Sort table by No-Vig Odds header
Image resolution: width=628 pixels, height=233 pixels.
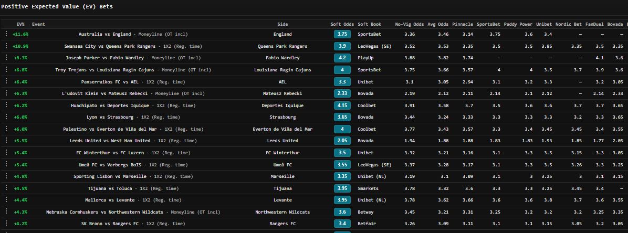pos(409,24)
